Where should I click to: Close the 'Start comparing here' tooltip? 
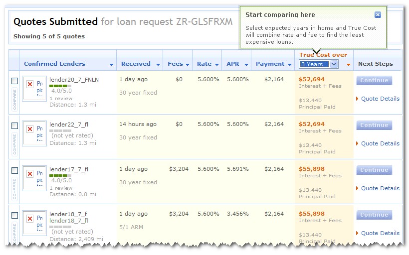[x=378, y=15]
